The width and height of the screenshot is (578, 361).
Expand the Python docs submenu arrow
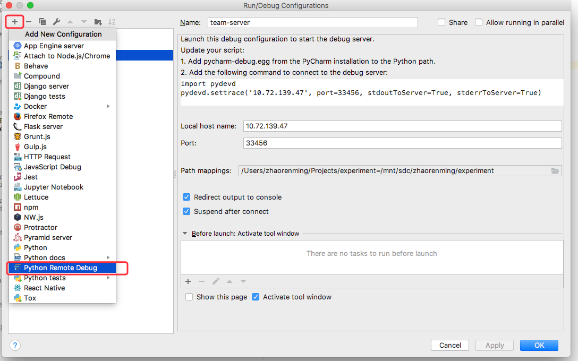point(108,257)
